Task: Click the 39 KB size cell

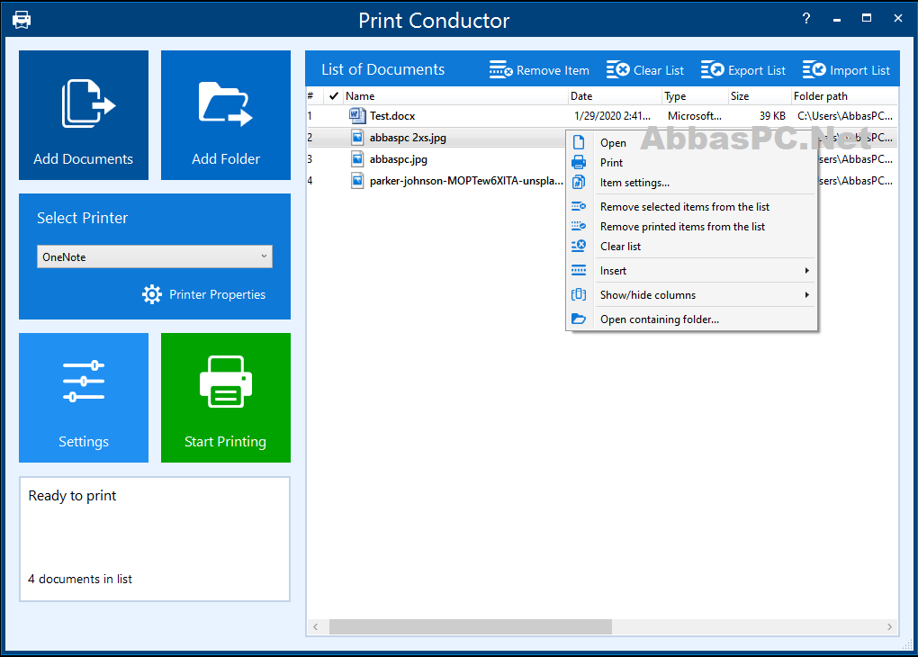Action: point(772,116)
